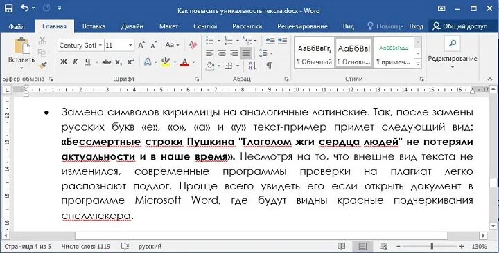Toggle bold Ж formatting

click(64, 62)
